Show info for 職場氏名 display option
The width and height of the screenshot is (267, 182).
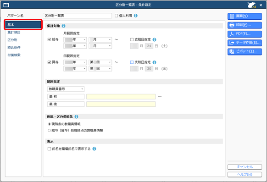(94, 149)
